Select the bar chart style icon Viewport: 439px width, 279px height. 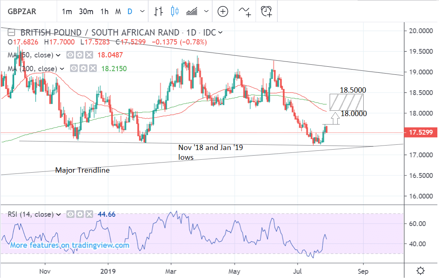[x=158, y=12]
